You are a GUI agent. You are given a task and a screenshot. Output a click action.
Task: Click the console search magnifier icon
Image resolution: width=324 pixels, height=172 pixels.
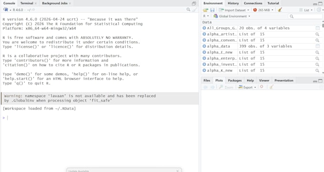point(188,10)
